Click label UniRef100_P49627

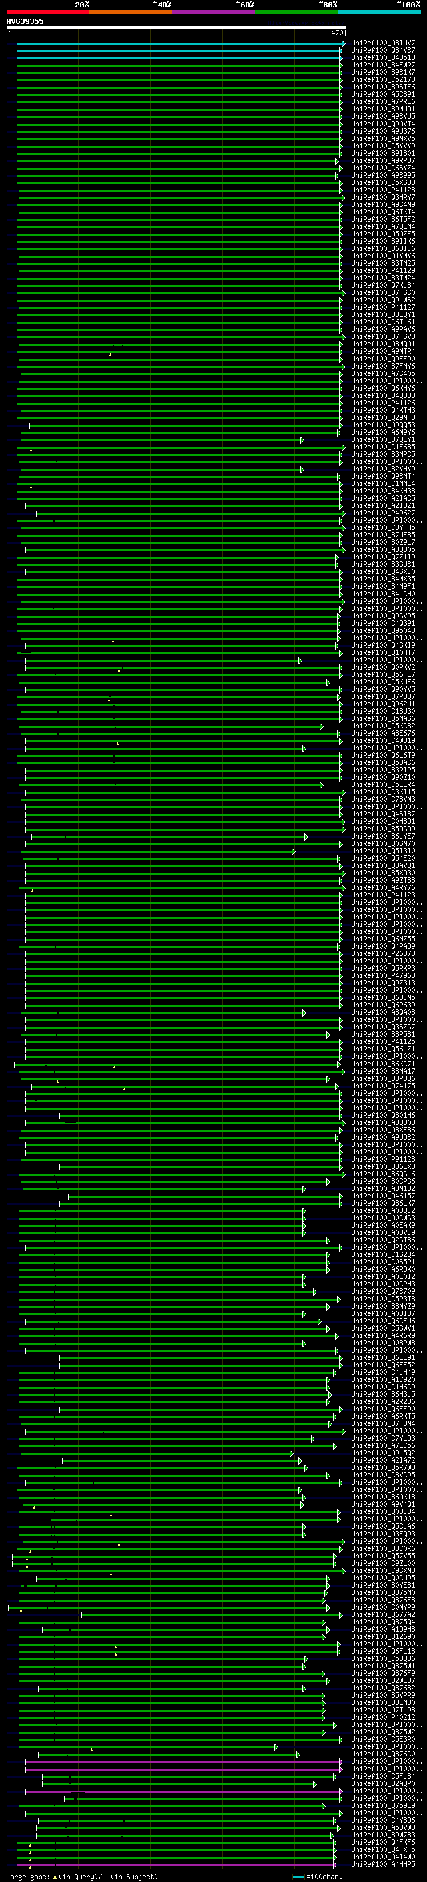(x=382, y=513)
